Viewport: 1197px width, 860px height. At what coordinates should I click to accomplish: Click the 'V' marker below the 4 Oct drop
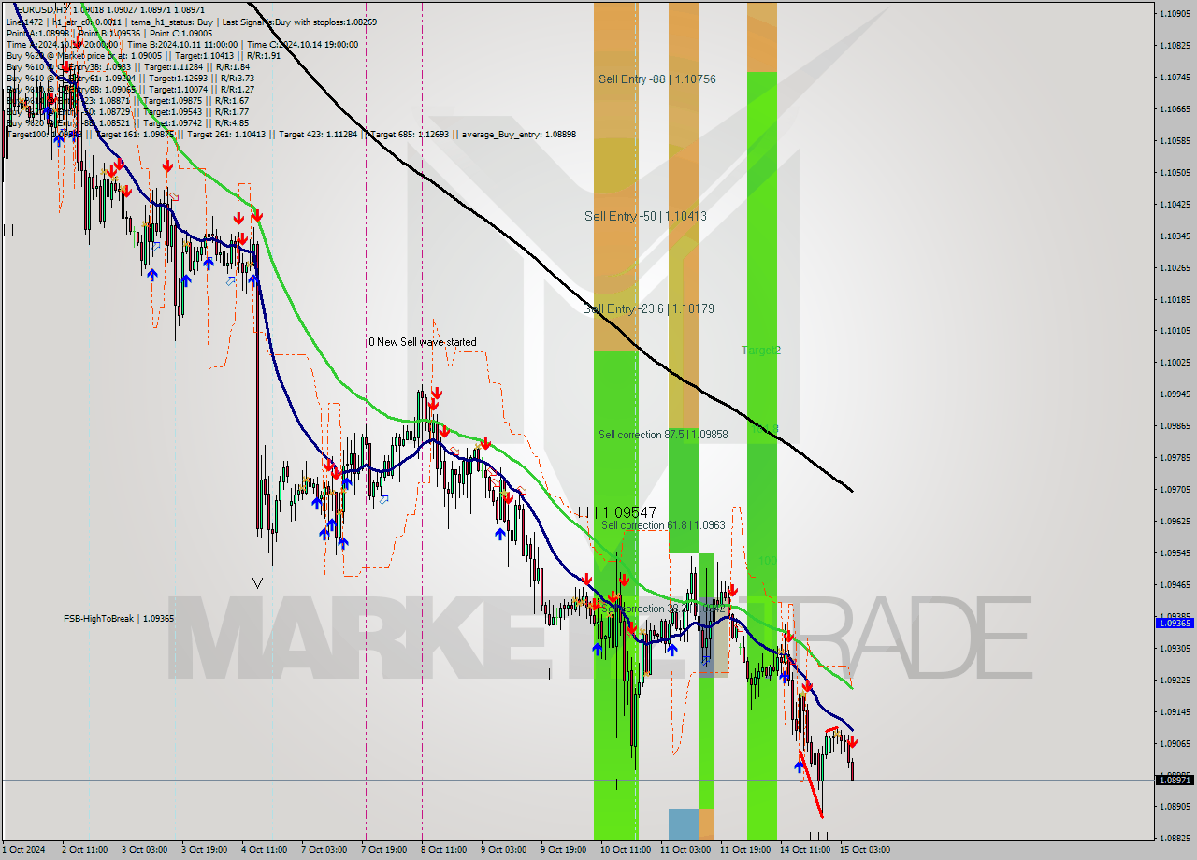pos(257,582)
